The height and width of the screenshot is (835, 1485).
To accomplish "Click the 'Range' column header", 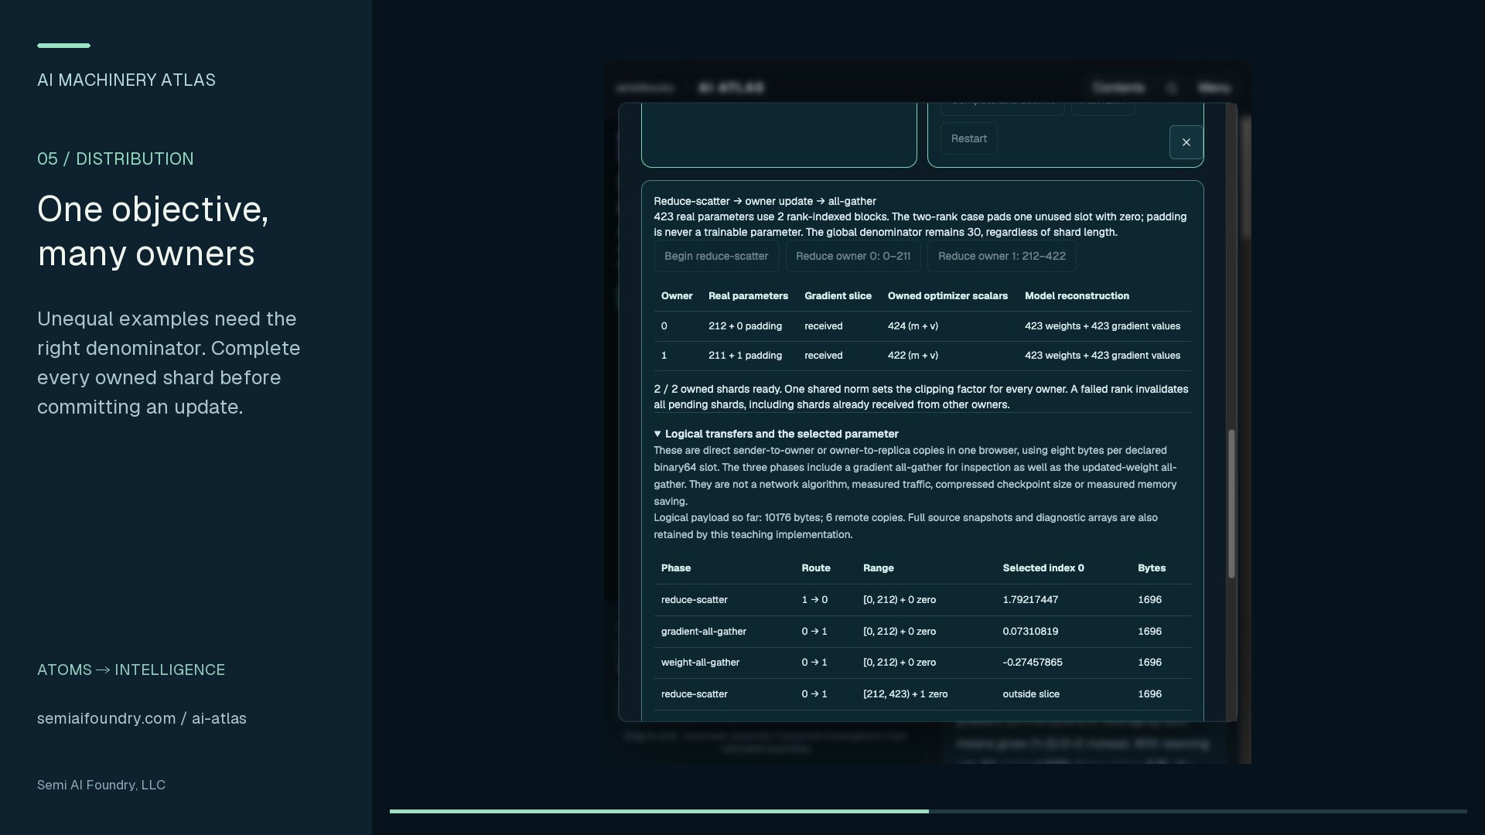I will (878, 568).
